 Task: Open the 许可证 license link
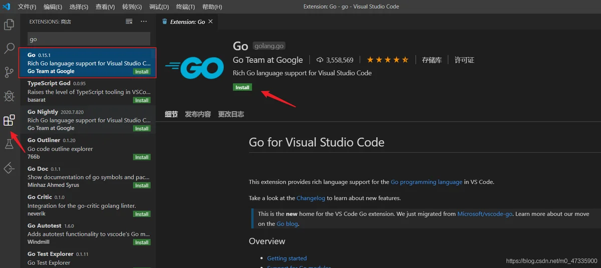[x=464, y=60]
